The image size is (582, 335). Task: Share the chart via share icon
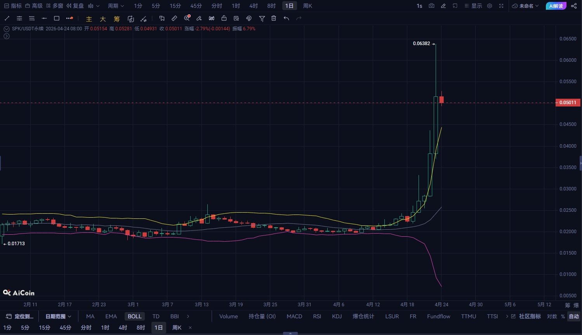pos(574,6)
